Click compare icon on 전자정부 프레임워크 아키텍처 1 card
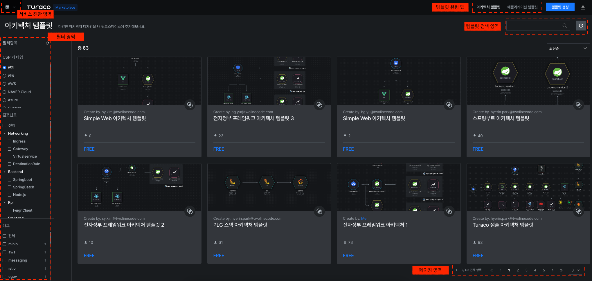 (449, 211)
